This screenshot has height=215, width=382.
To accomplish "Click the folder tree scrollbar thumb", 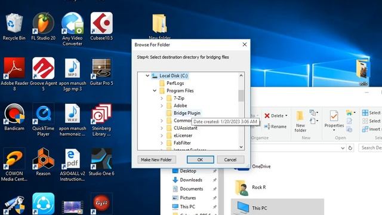I will pyautogui.click(x=241, y=96).
